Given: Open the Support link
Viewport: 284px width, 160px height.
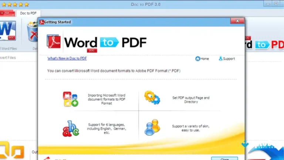Looking at the screenshot, I should [227, 59].
